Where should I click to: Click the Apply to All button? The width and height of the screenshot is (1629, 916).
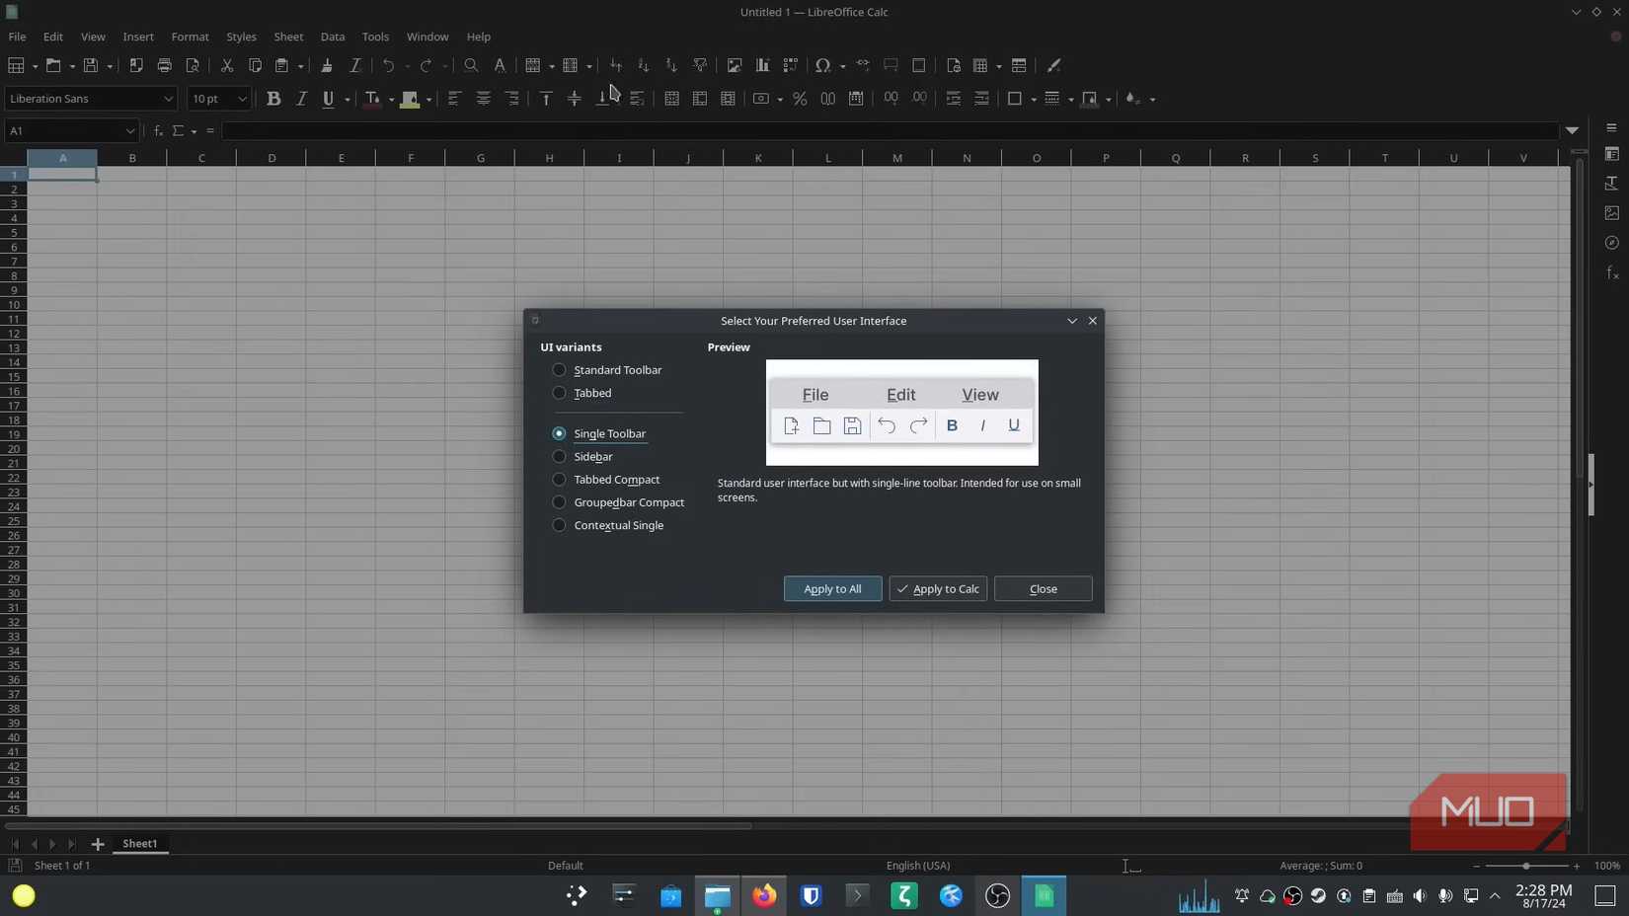point(832,589)
